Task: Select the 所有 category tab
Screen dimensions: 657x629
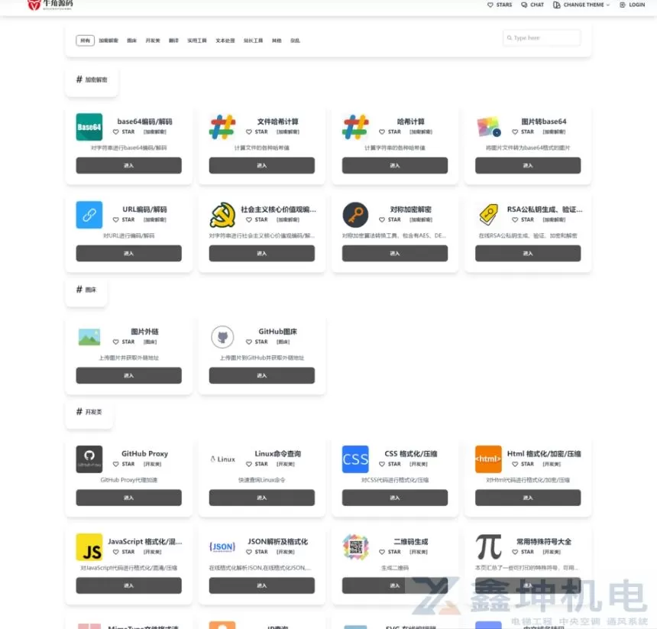Action: tap(85, 41)
